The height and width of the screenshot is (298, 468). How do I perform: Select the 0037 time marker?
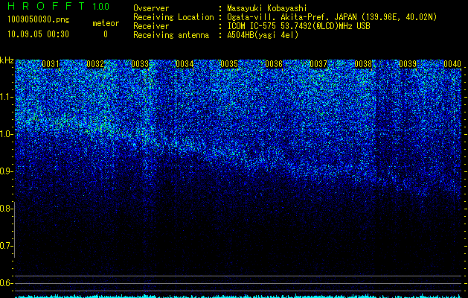318,64
